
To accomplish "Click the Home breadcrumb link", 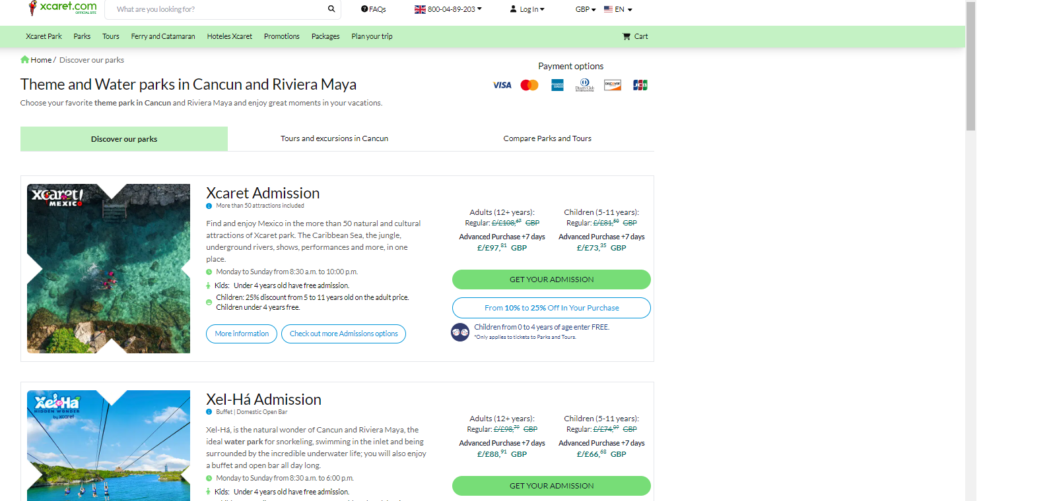I will coord(41,60).
